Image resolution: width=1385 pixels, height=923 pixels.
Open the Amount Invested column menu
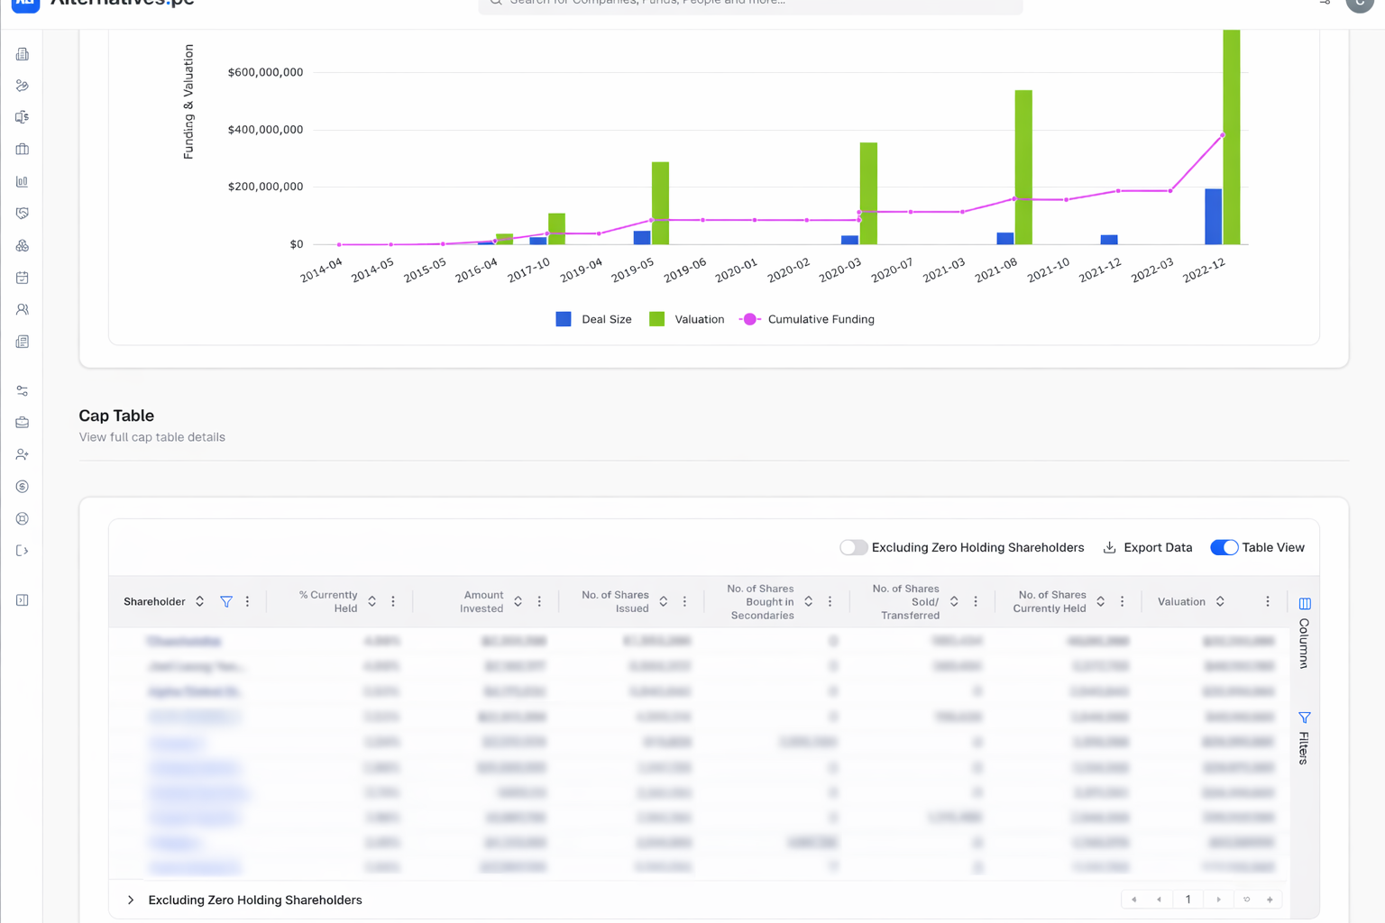[539, 601]
